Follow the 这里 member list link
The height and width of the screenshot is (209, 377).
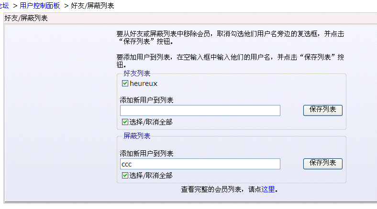pyautogui.click(x=268, y=189)
